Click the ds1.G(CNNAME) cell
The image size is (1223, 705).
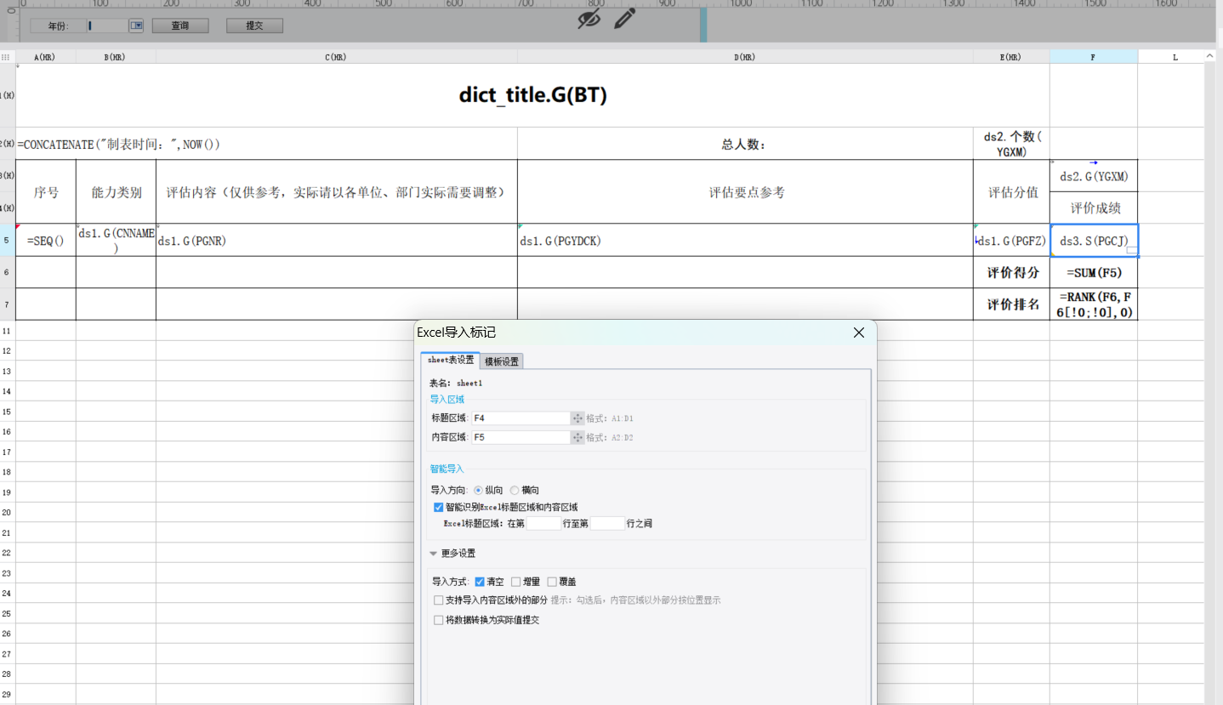[x=116, y=241]
